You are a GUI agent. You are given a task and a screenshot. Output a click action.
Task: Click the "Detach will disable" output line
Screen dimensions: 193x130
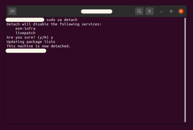click(54, 24)
